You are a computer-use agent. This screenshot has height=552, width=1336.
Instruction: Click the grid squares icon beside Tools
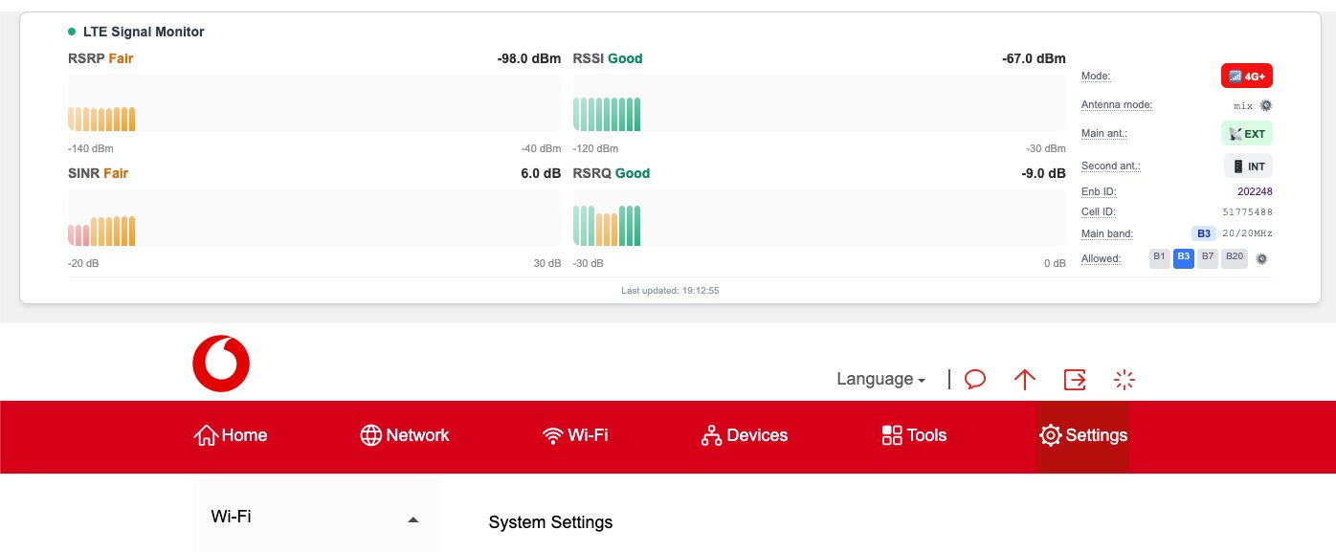(892, 435)
